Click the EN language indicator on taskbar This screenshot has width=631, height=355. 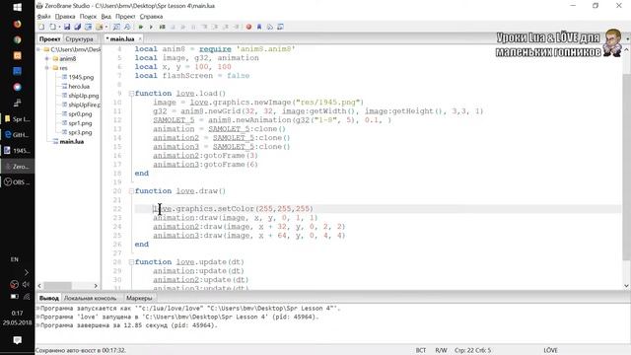click(x=15, y=259)
